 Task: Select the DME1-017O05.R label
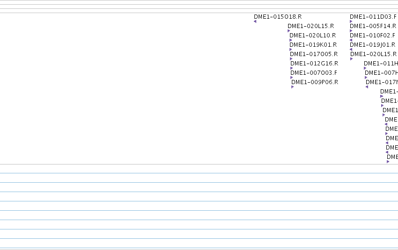pos(314,54)
